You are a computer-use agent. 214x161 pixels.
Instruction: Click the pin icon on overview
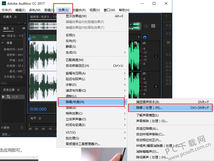(x=131, y=25)
